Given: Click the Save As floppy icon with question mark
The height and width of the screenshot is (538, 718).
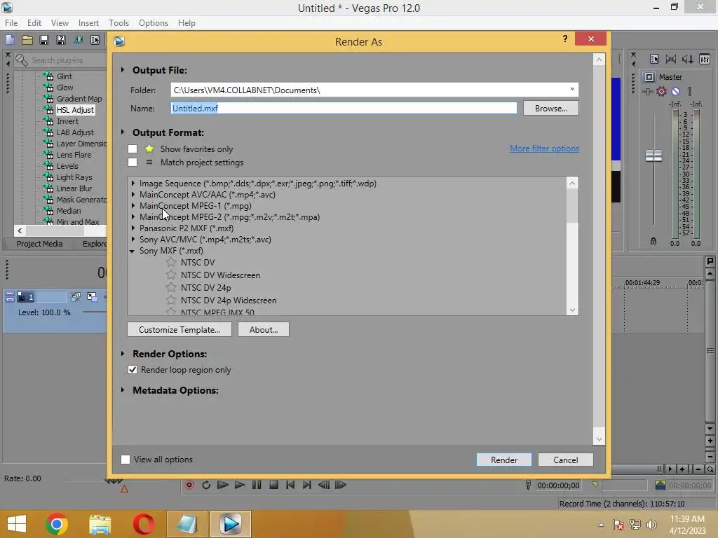Looking at the screenshot, I should (61, 40).
